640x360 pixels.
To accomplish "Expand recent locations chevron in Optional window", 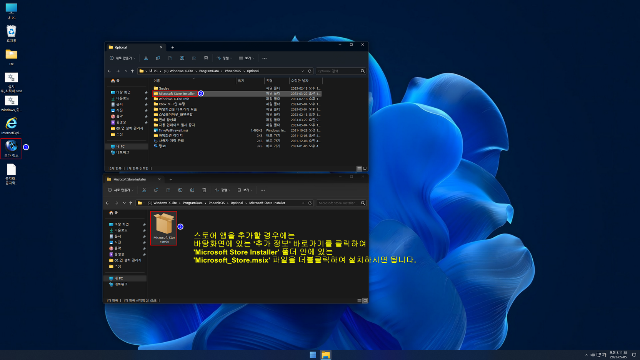I will 126,71.
